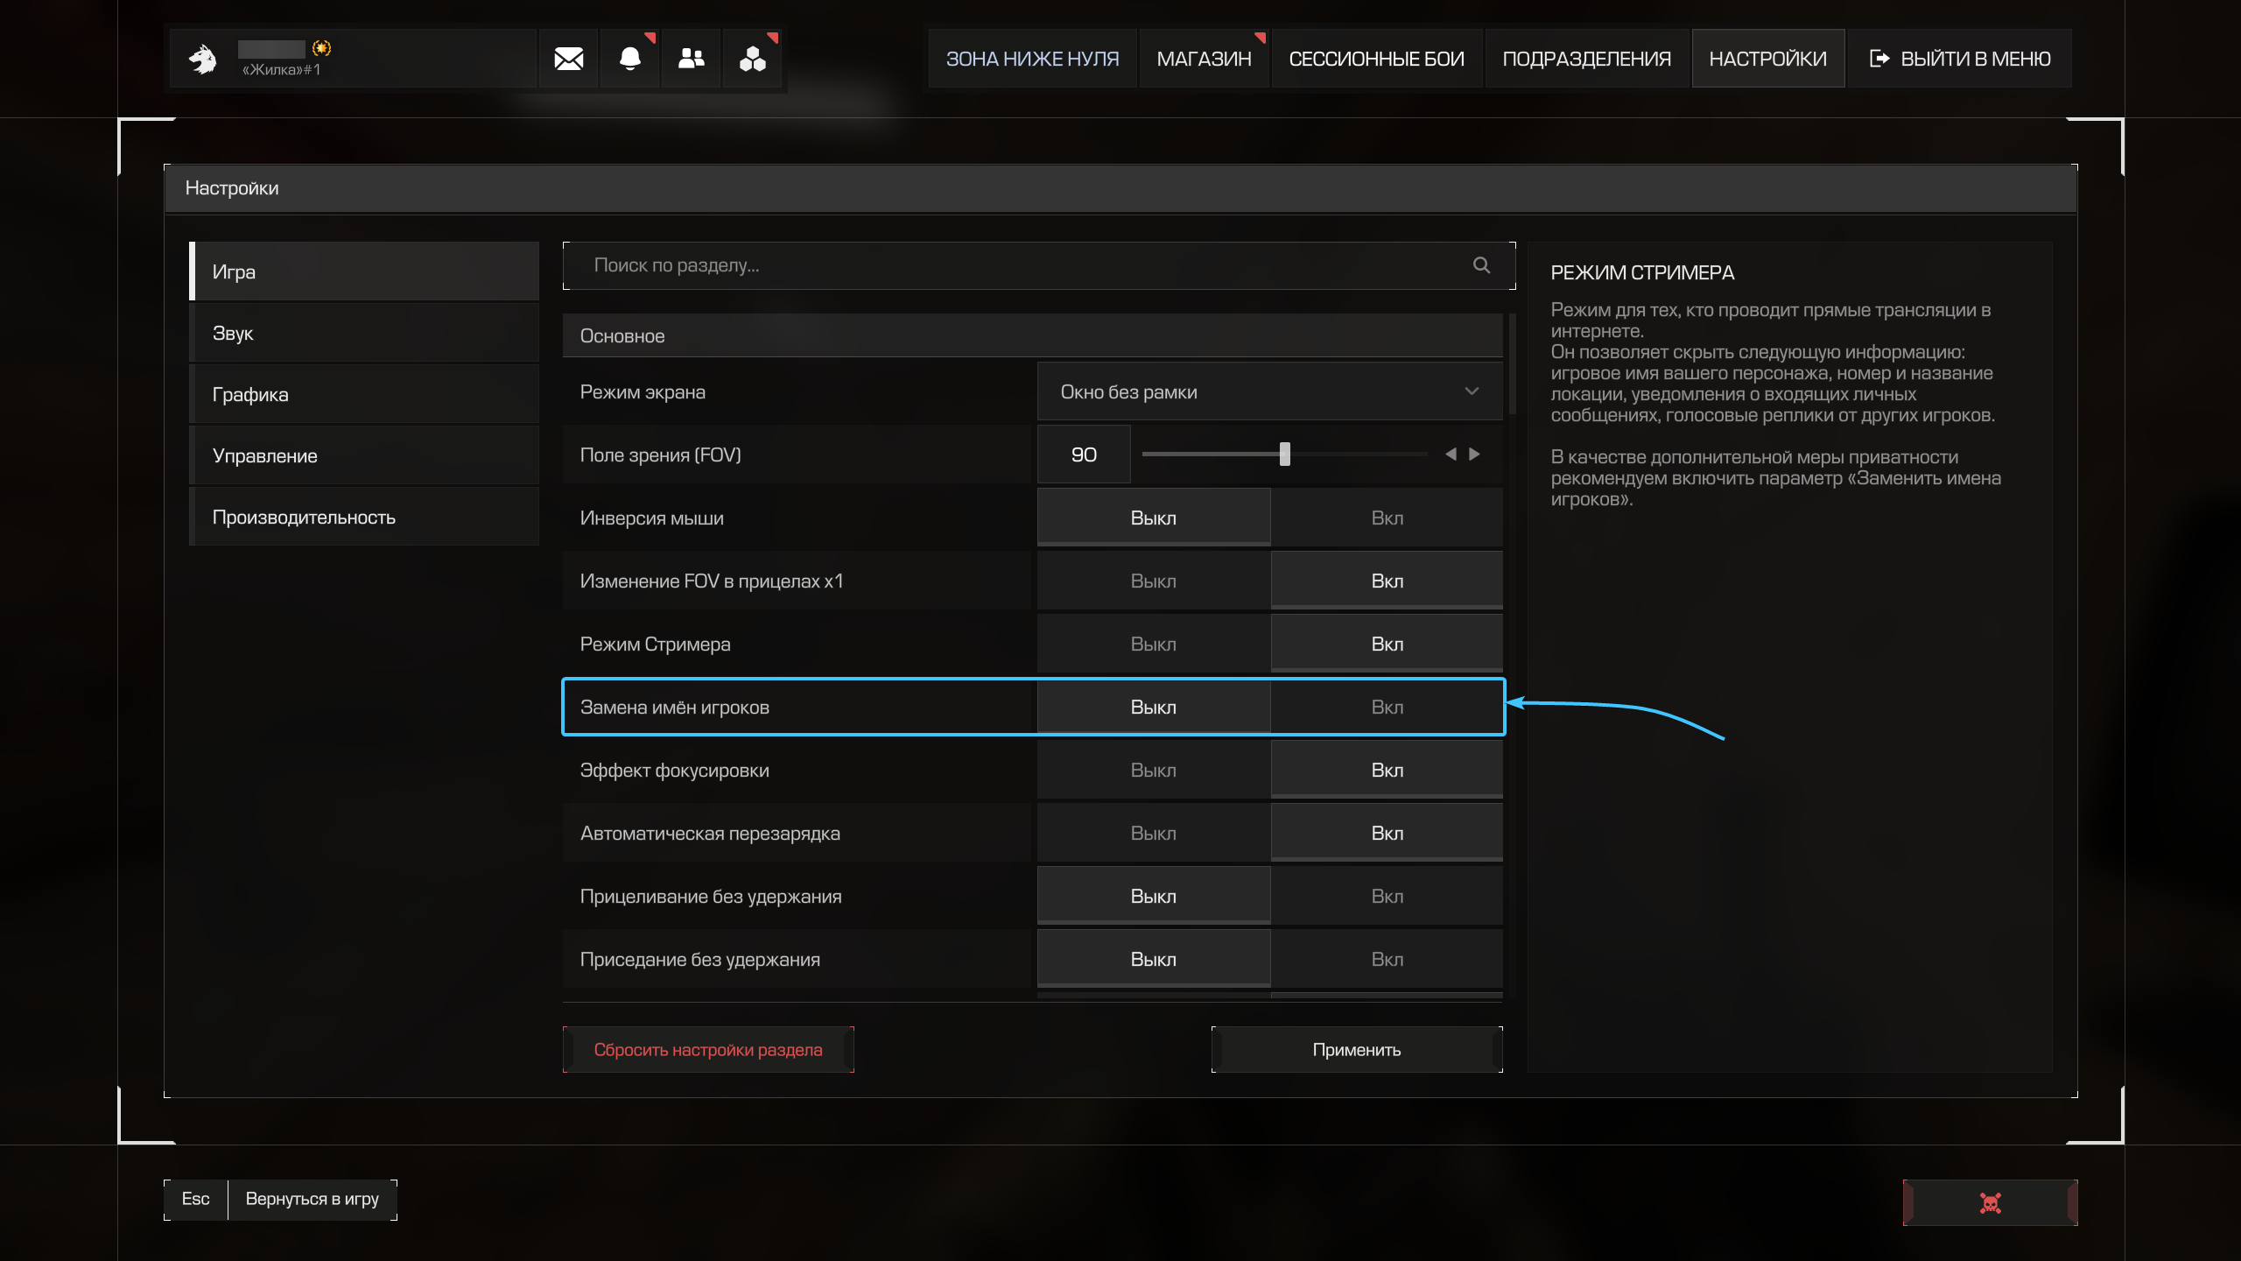The width and height of the screenshot is (2241, 1261).
Task: Click the FOV decrease left arrow
Action: pyautogui.click(x=1451, y=454)
